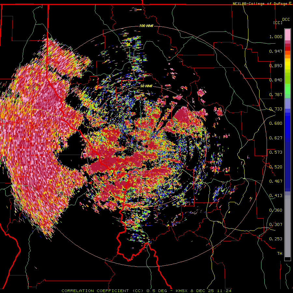Screen dimensions: 293x293
Task: Click the 0.520 scale value
Action: (x=276, y=167)
